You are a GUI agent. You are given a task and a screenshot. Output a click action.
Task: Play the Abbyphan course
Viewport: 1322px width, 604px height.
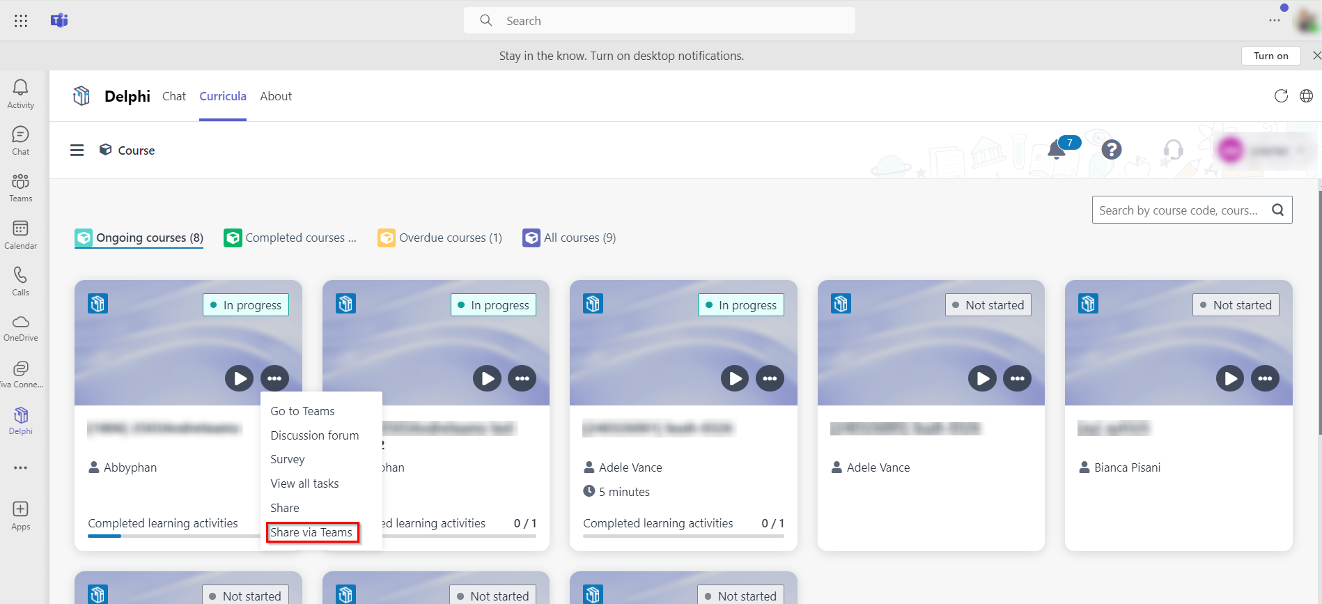[x=240, y=378]
